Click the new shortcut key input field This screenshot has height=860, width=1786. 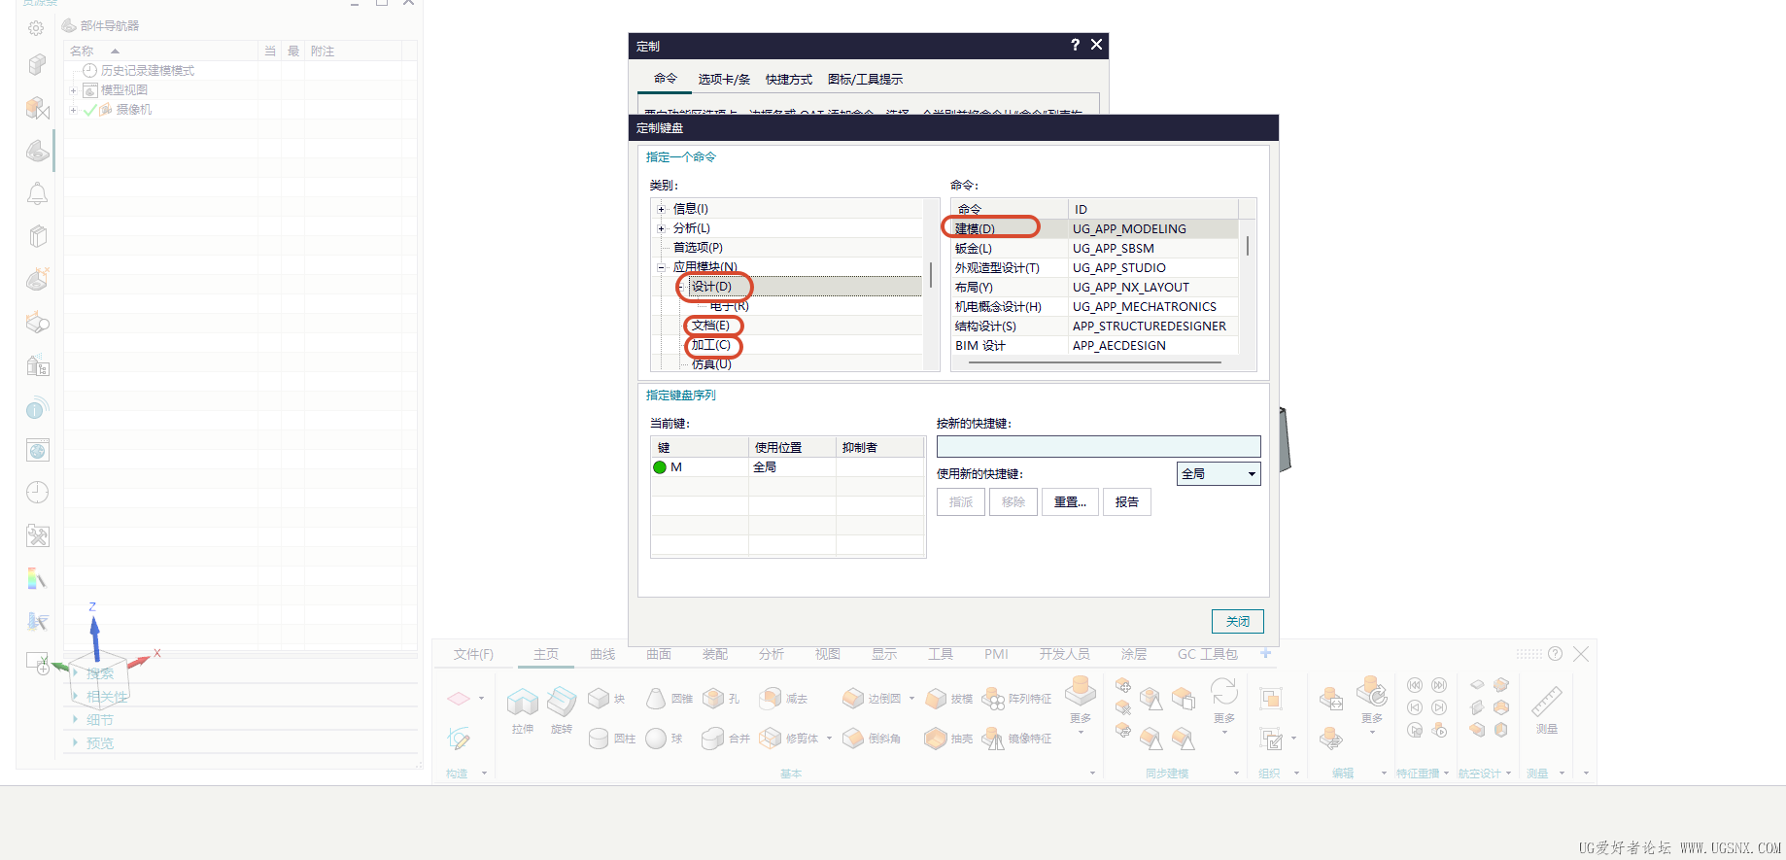coord(1099,447)
